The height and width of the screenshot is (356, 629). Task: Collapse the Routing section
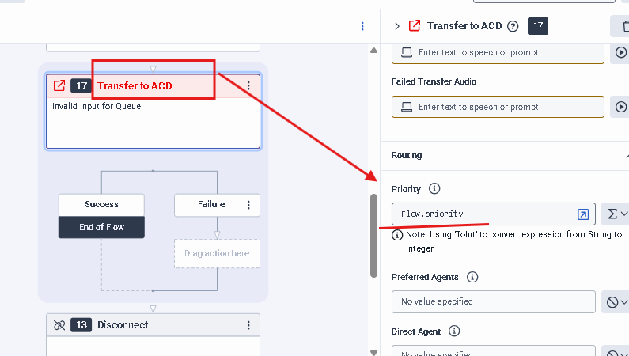coord(625,156)
